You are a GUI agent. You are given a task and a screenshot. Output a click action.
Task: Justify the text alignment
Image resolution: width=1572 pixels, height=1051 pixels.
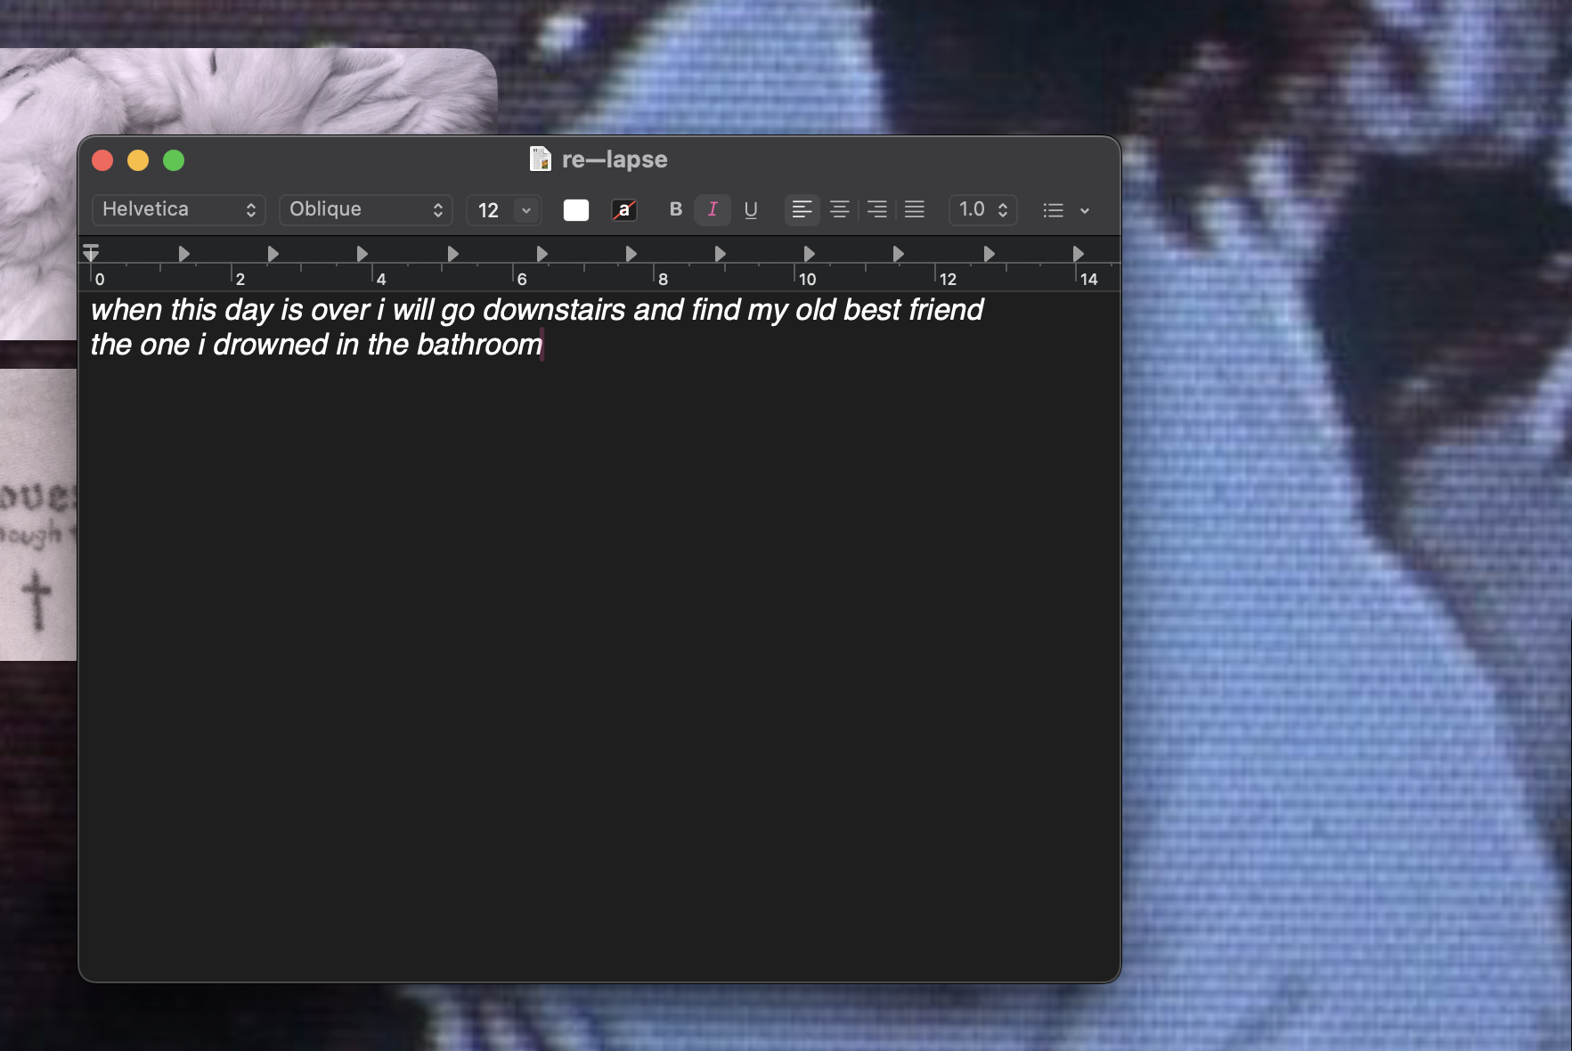[914, 209]
